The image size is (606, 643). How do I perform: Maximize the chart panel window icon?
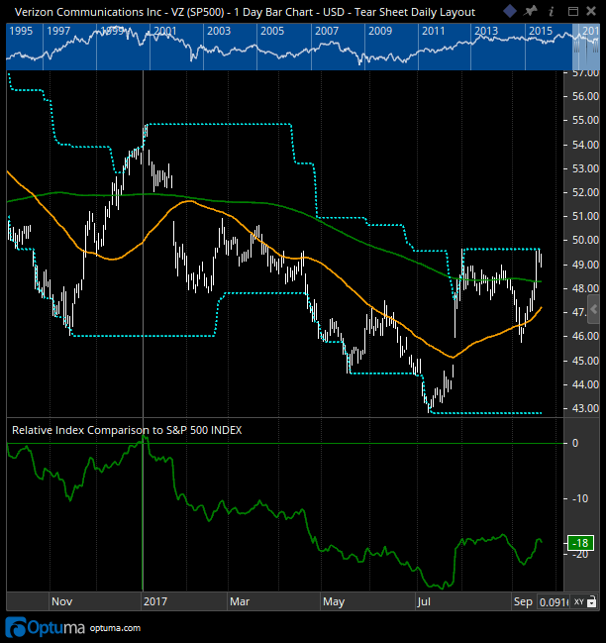[x=572, y=12]
